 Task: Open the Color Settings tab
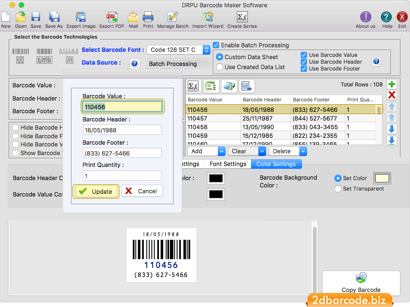pos(276,164)
